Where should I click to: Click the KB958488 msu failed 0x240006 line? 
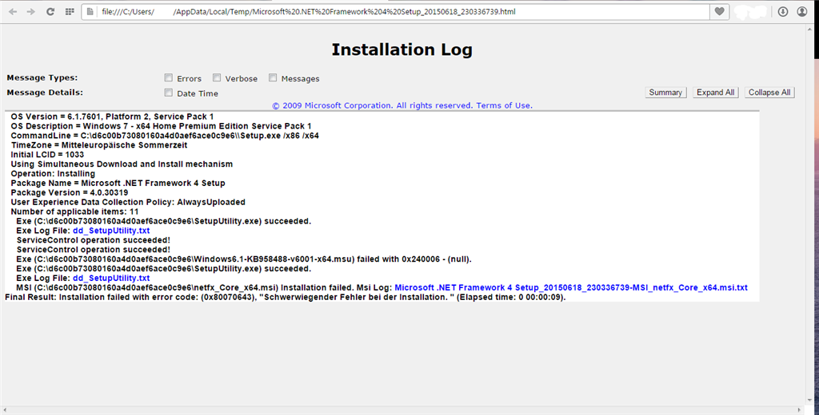244,259
